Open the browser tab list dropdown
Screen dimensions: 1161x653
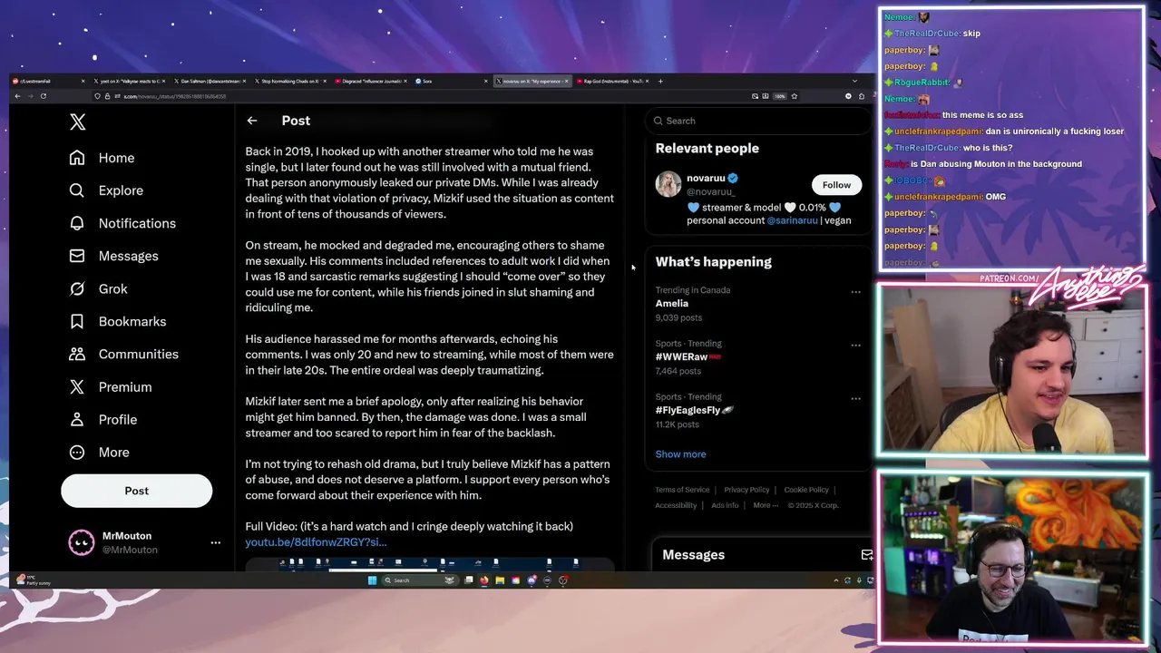[854, 81]
